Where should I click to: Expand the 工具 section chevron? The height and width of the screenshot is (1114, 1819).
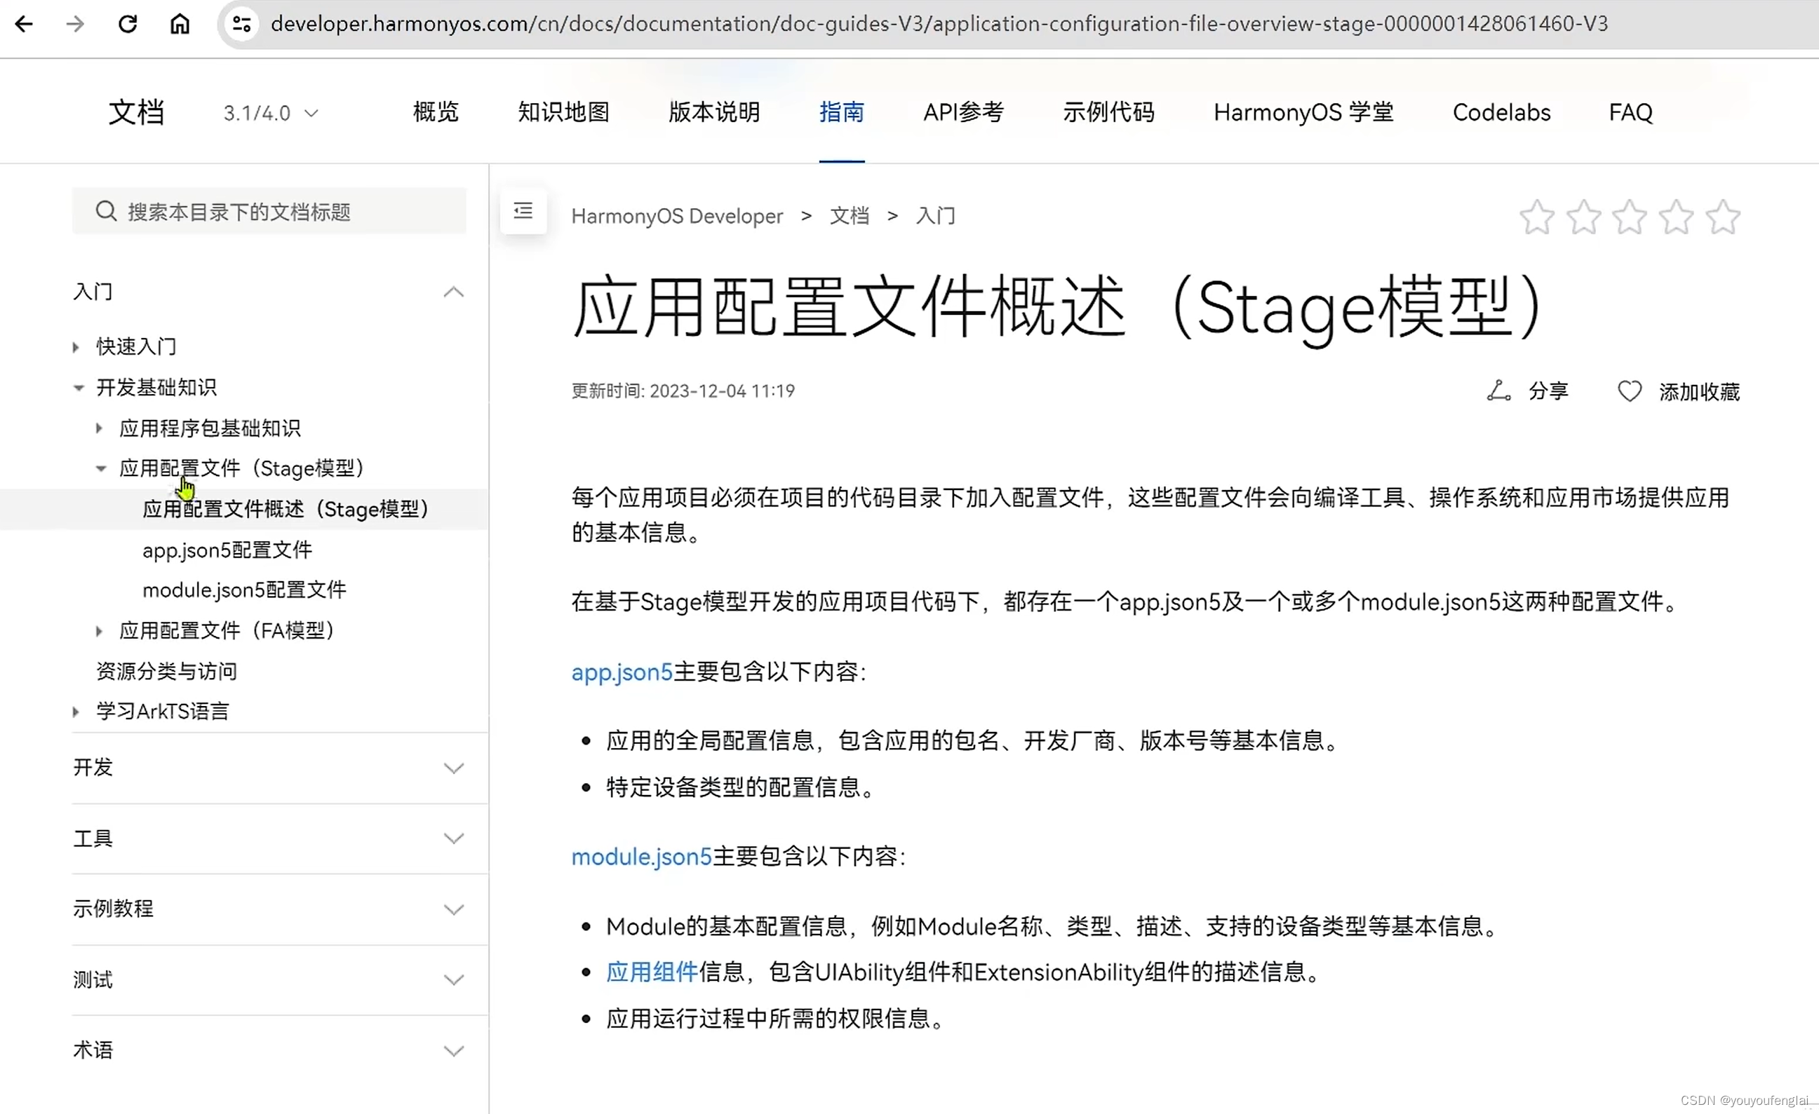(453, 838)
